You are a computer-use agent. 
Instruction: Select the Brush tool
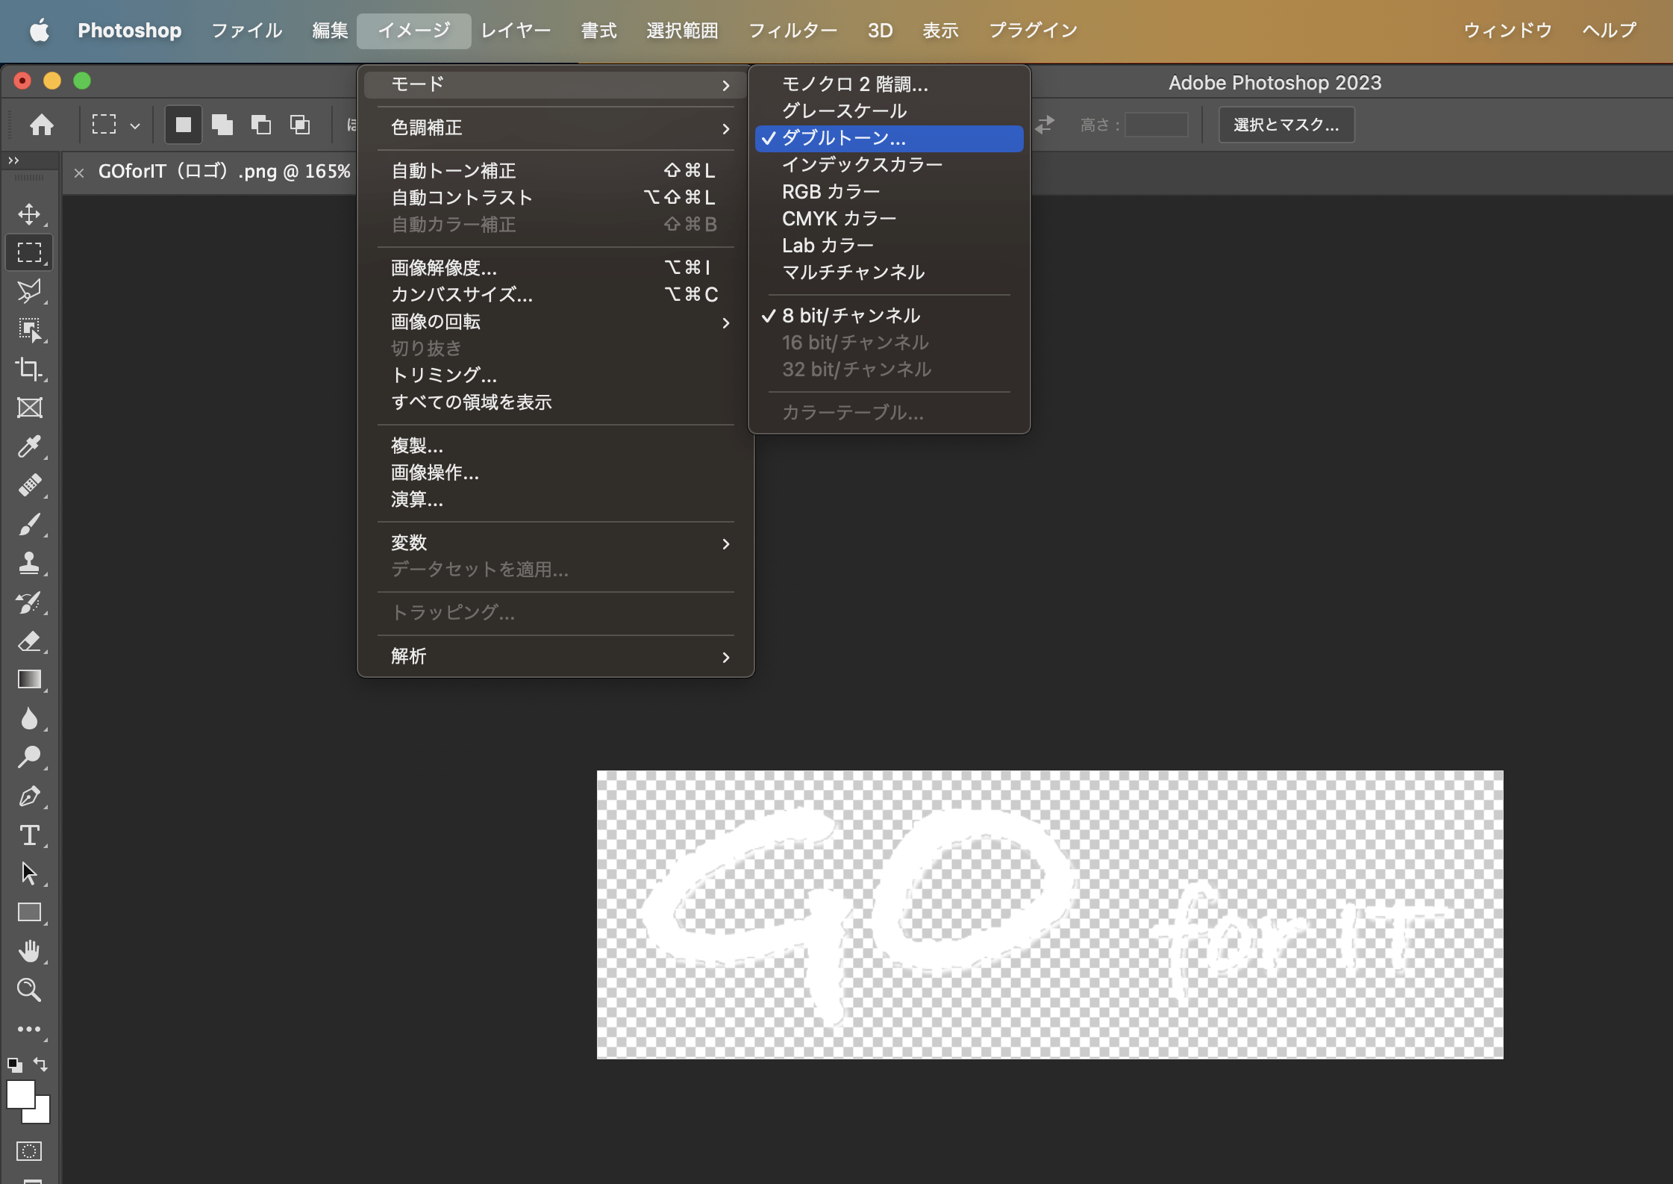[29, 524]
